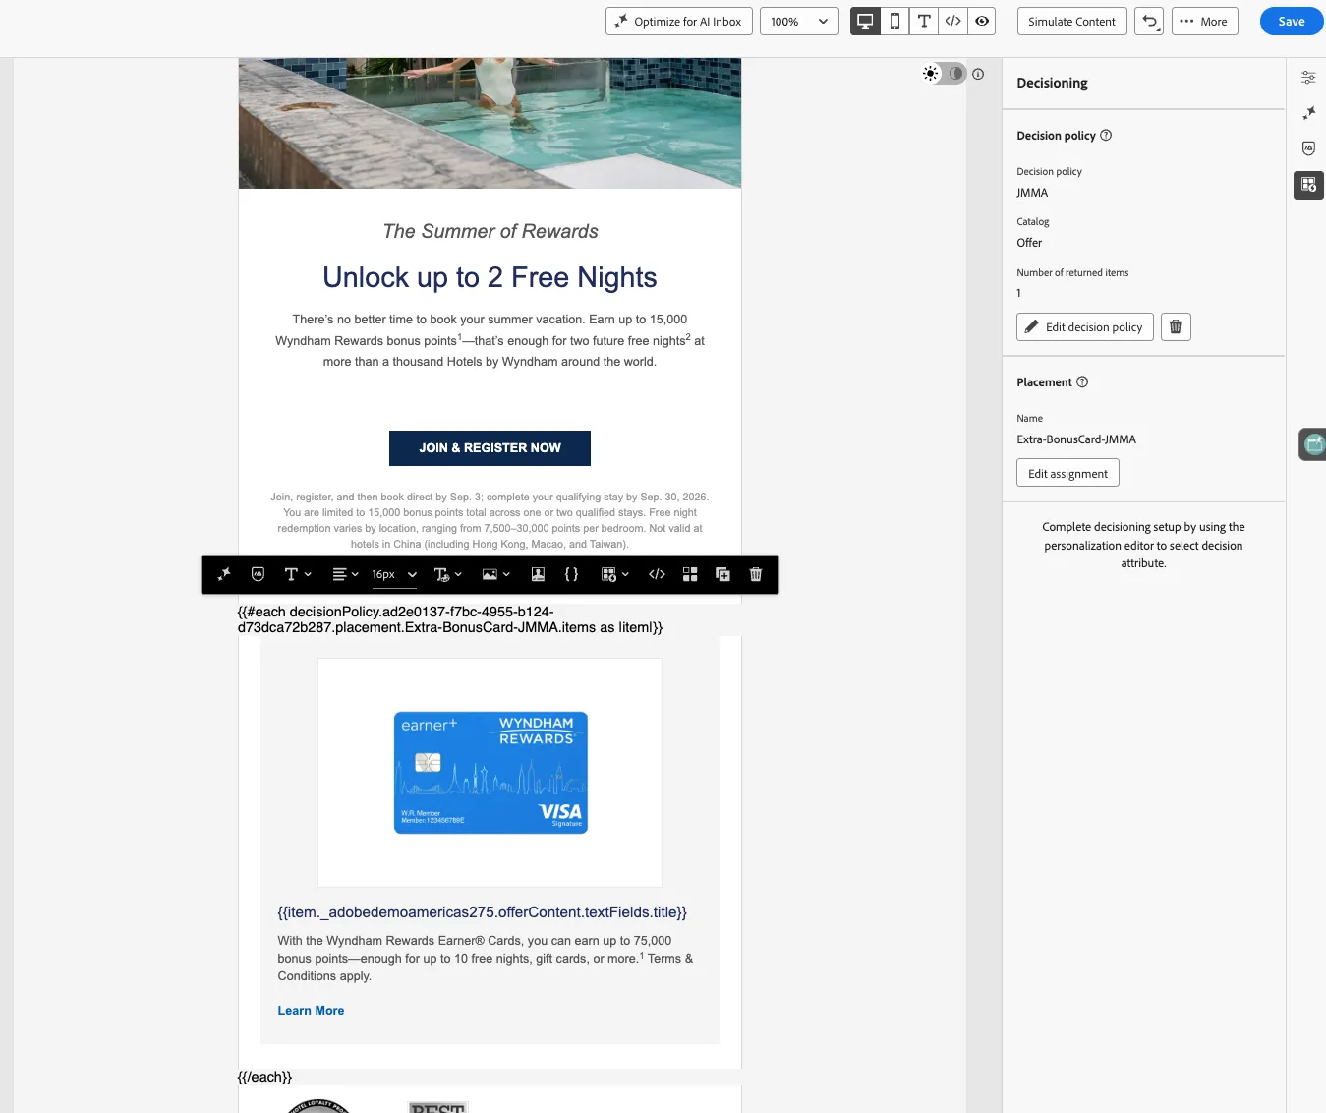Click the four-squares fragment icon in floating toolbar
1326x1113 pixels.
coord(690,574)
